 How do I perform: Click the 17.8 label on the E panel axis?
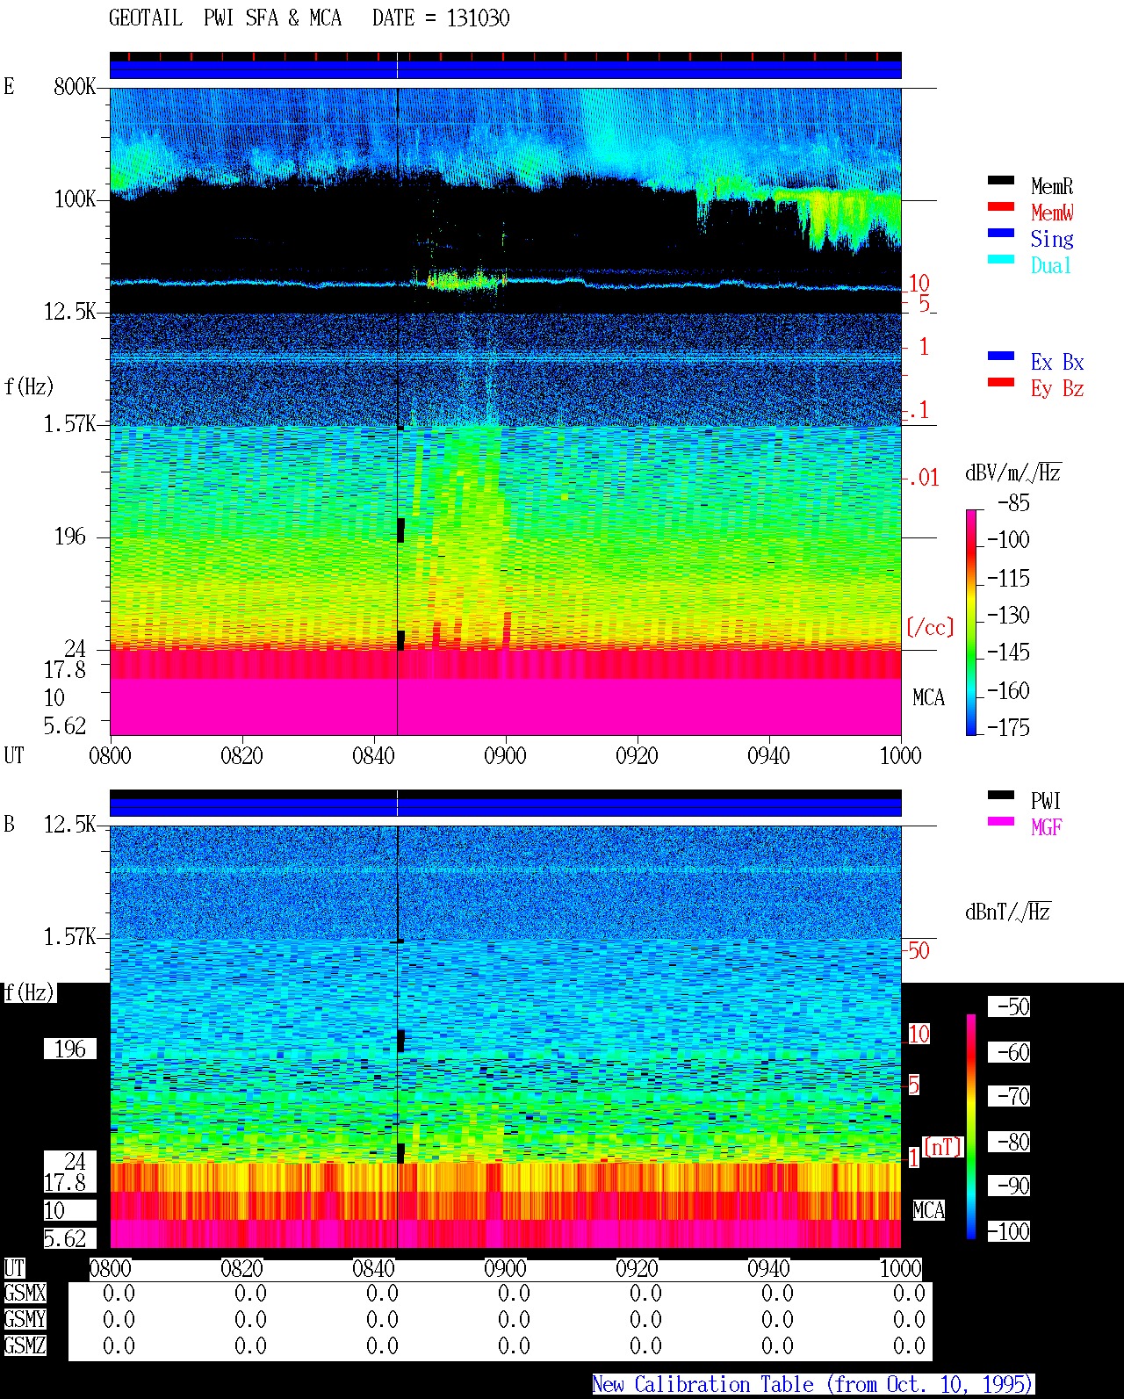pyautogui.click(x=65, y=670)
